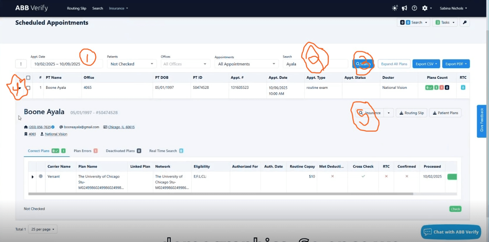Click the 4065 office link under patient details

32,134
